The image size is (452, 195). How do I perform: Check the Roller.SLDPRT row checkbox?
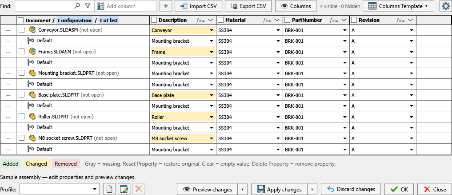tap(22, 117)
